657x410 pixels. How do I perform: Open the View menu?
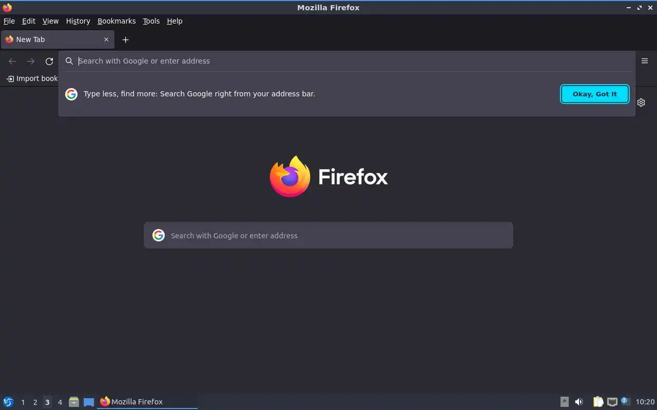tap(50, 21)
